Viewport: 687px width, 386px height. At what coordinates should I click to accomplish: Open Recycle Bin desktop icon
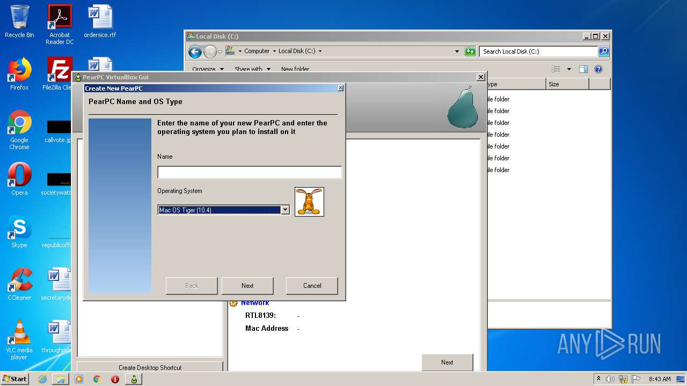tap(19, 21)
